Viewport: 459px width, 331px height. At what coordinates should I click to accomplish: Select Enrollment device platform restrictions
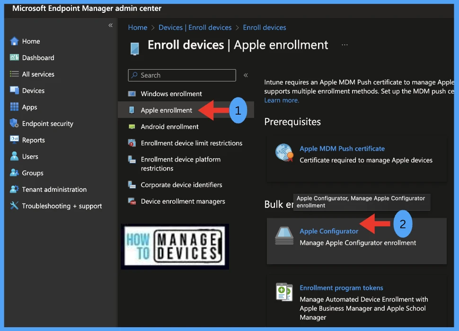[x=181, y=164]
